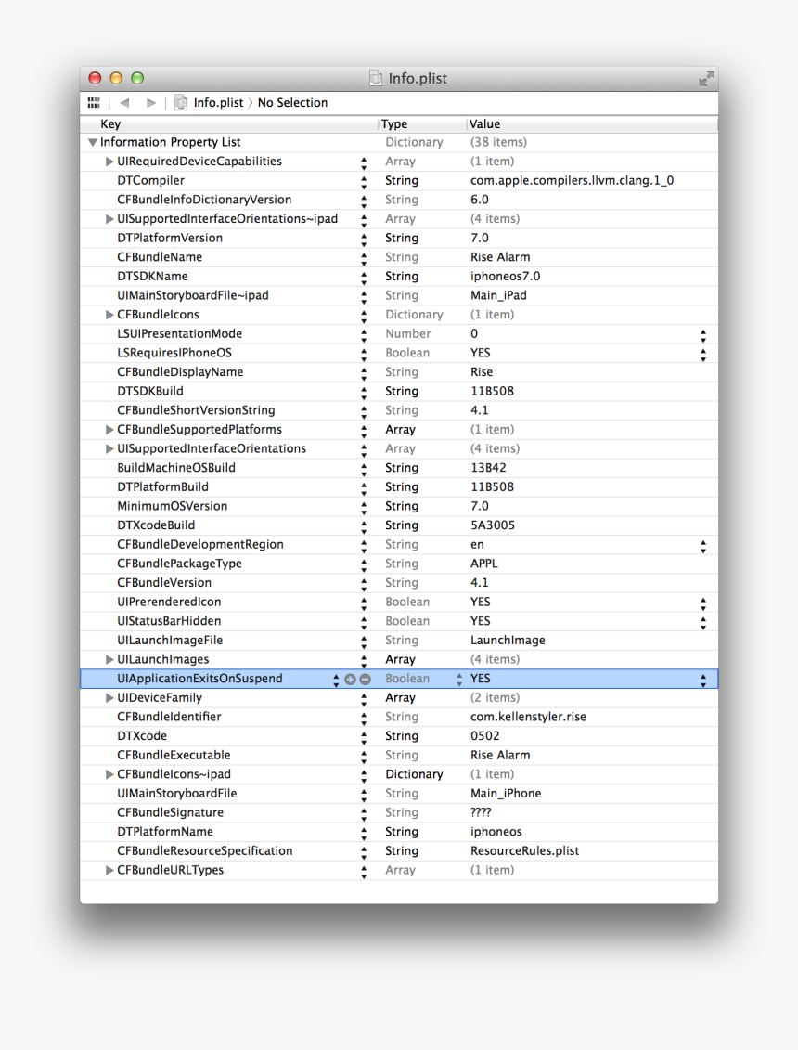Image resolution: width=798 pixels, height=1050 pixels.
Task: Expand UISupportedInterfaceOrientations~ipad array
Action: click(109, 219)
